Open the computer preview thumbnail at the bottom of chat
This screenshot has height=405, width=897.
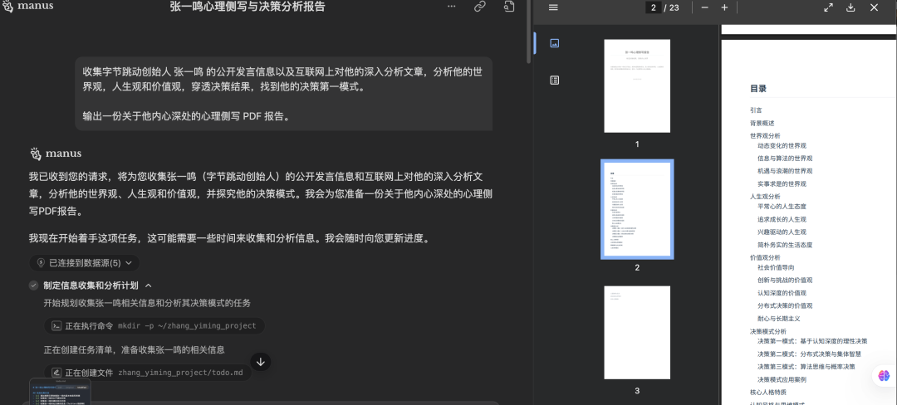[x=60, y=391]
